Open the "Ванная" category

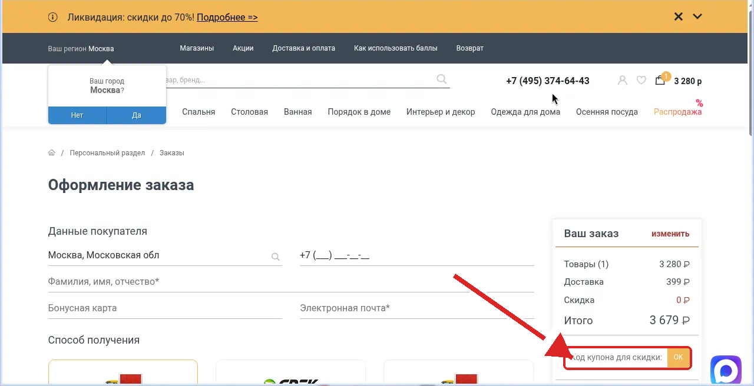[x=298, y=112]
